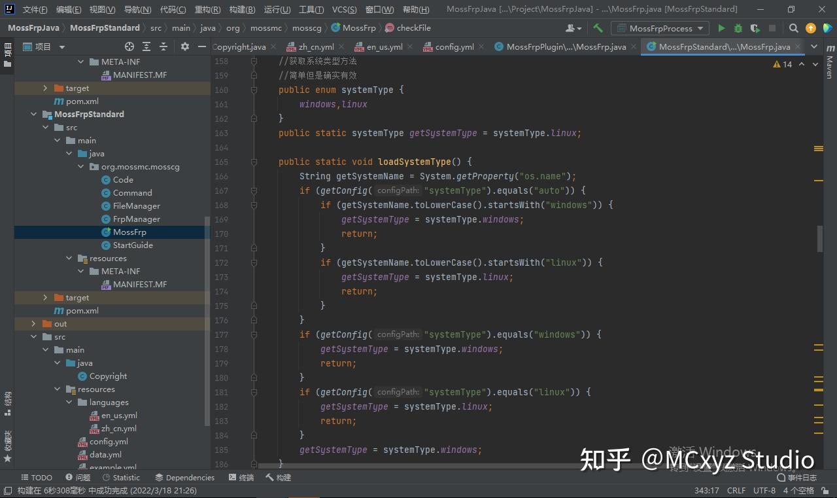Click the Select Opened File crosshair icon
The height and width of the screenshot is (498, 837).
(x=128, y=46)
